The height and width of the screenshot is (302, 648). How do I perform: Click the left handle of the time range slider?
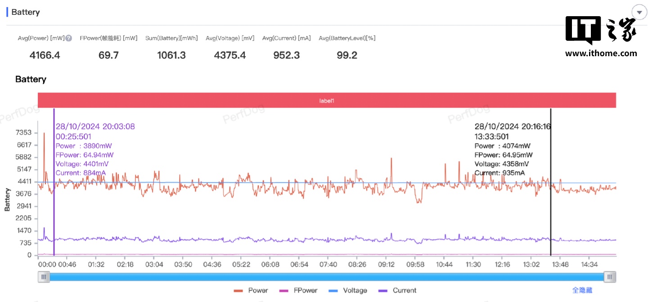[x=44, y=277]
